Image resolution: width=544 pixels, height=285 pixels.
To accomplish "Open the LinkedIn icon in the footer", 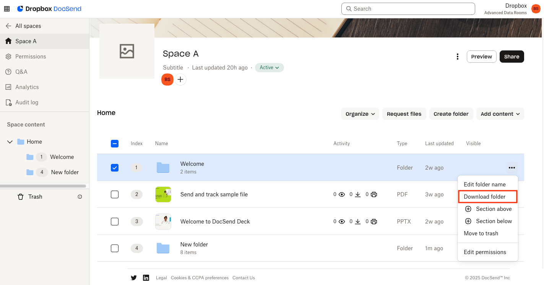I will point(146,278).
